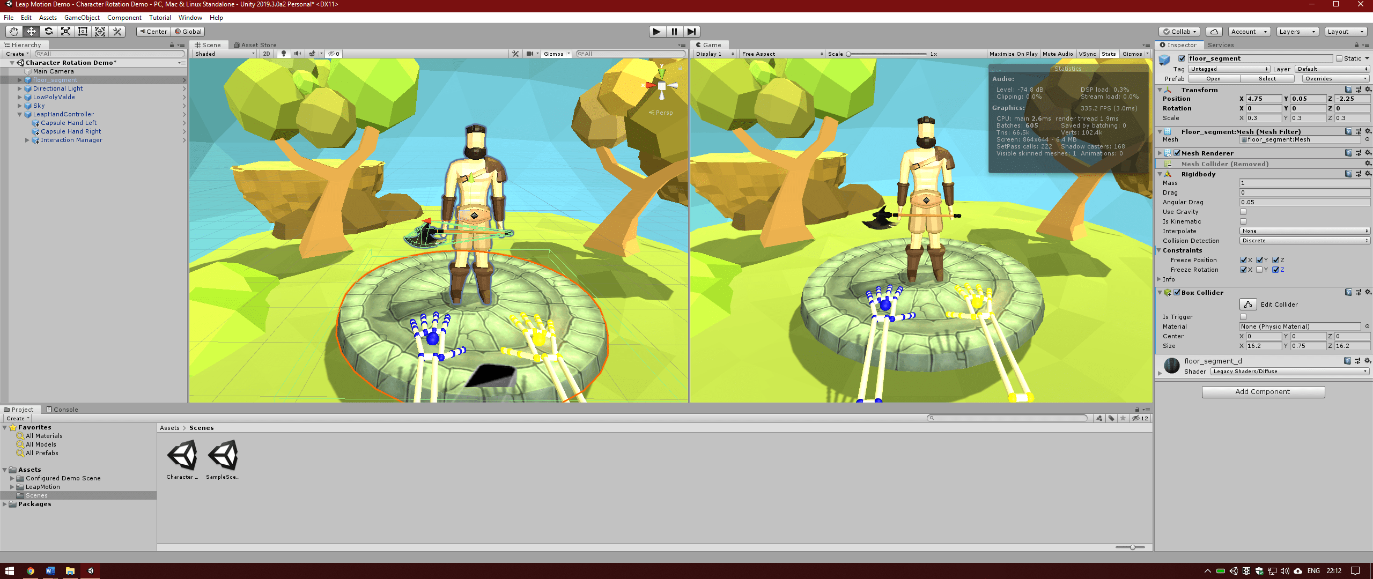
Task: Switch to the Console tab
Action: 62,410
